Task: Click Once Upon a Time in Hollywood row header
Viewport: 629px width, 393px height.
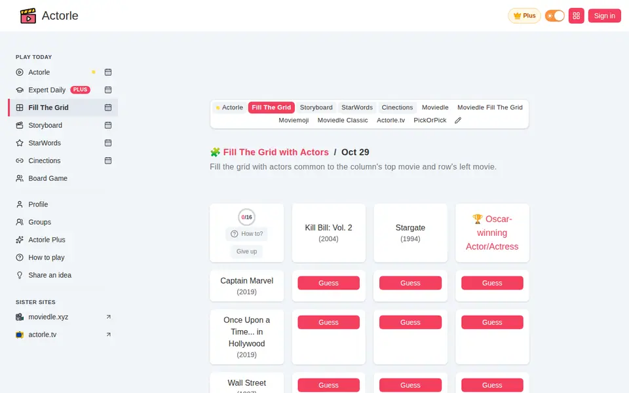Action: 247,337
